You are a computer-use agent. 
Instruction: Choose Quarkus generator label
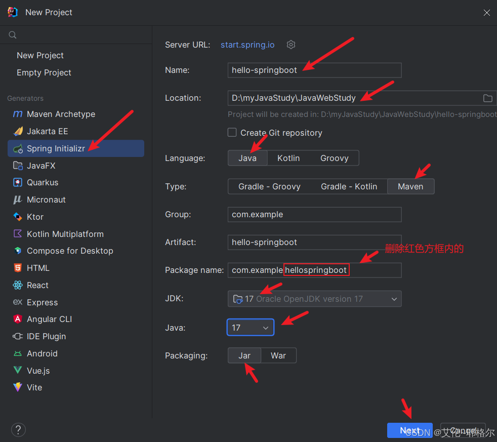click(x=43, y=182)
